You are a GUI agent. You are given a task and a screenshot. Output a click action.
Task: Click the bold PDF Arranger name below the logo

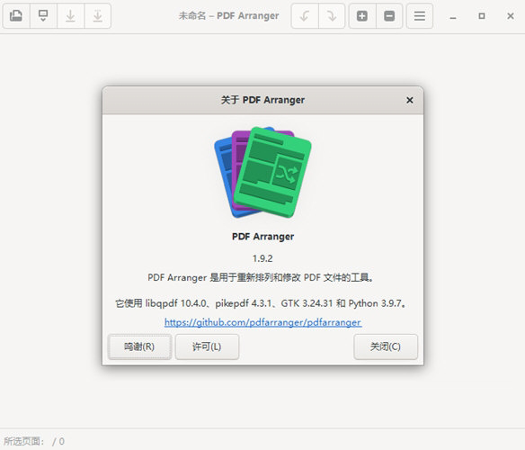click(262, 237)
